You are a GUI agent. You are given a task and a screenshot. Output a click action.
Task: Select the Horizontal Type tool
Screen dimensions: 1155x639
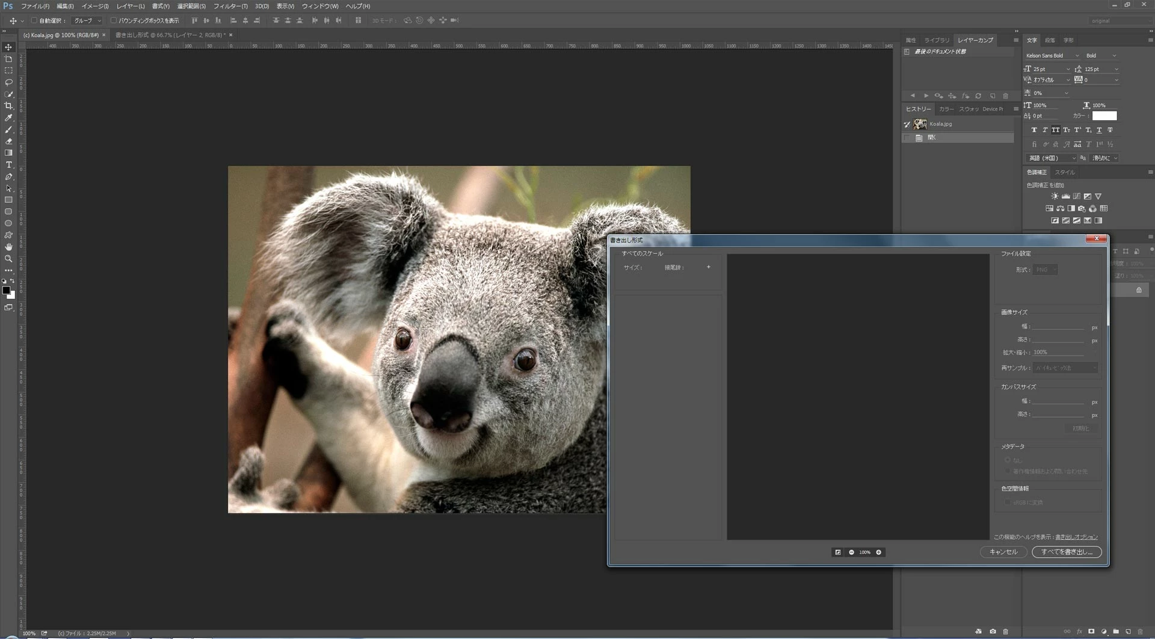point(8,165)
